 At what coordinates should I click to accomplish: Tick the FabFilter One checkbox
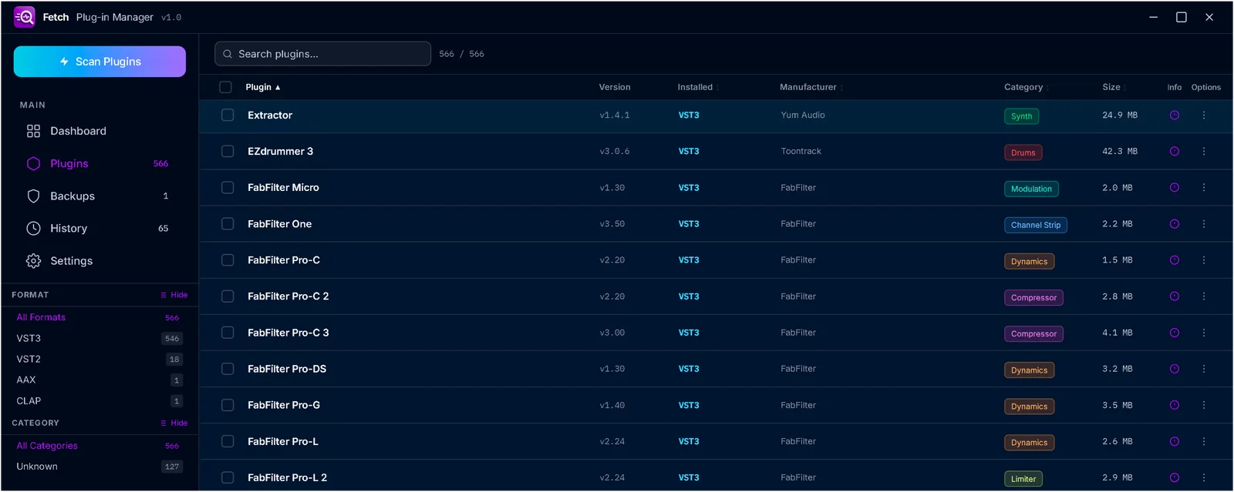point(228,224)
